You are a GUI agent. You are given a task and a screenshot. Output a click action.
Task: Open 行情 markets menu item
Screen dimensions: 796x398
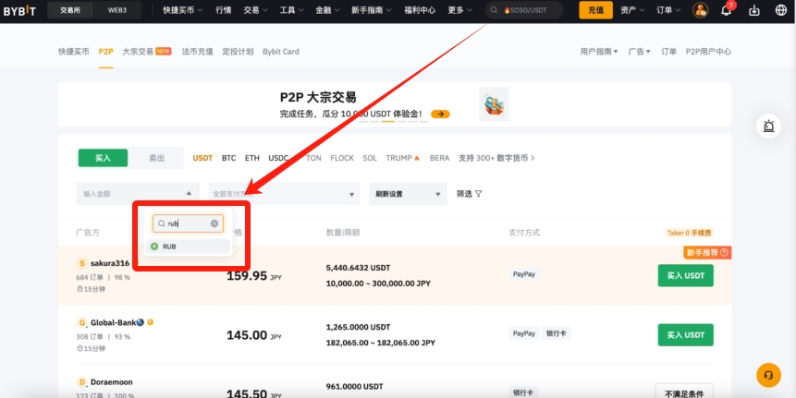pyautogui.click(x=224, y=10)
